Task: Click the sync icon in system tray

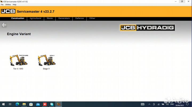Action: (154, 104)
